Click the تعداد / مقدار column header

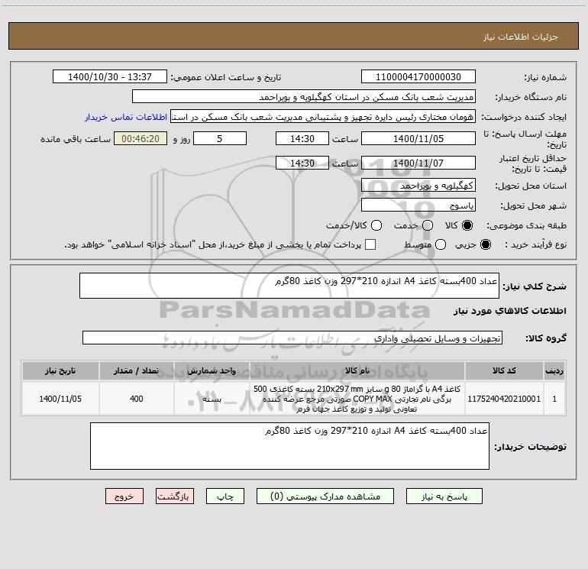136,370
